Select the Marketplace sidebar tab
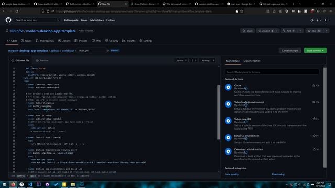 coord(232,61)
